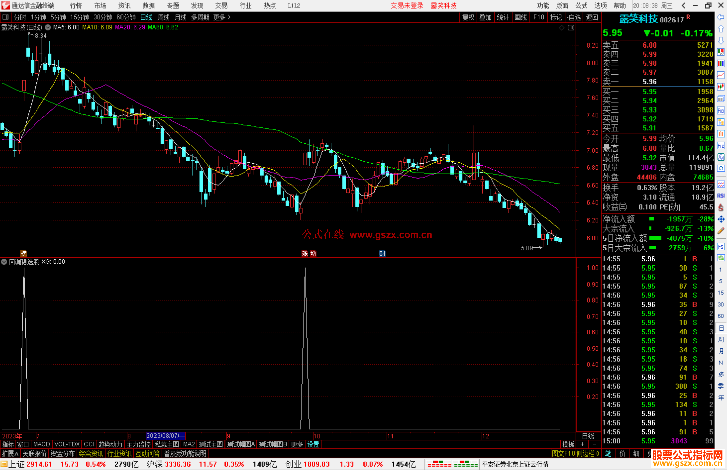The width and height of the screenshot is (727, 470).
Task: Switch to the MACD indicator tab
Action: tap(41, 444)
